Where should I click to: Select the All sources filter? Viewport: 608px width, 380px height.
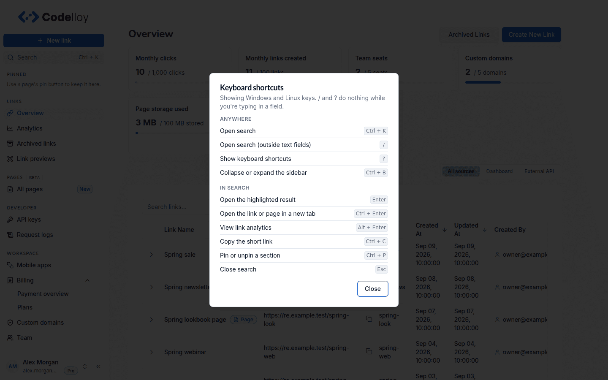pyautogui.click(x=461, y=171)
